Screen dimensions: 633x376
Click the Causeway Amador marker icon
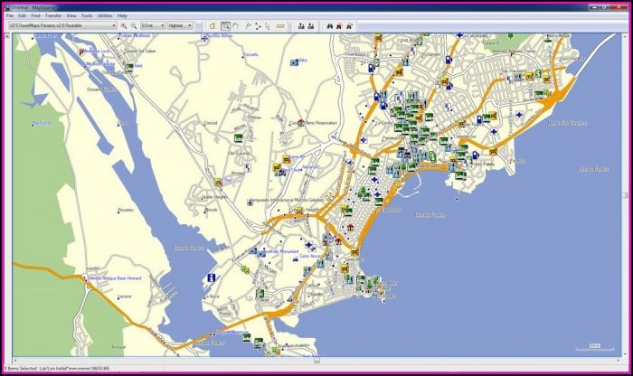pyautogui.click(x=277, y=351)
